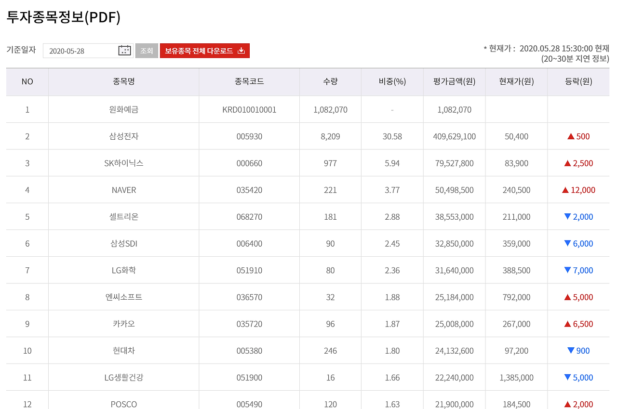The width and height of the screenshot is (617, 409).
Task: Click the stock code 035420
Action: 249,190
